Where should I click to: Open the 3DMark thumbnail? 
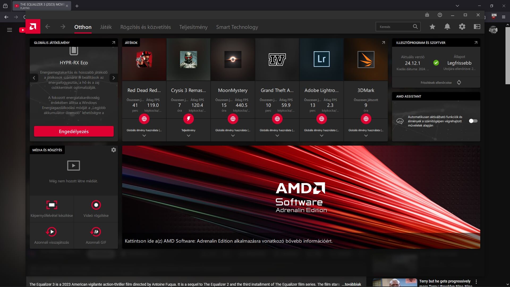(x=366, y=60)
